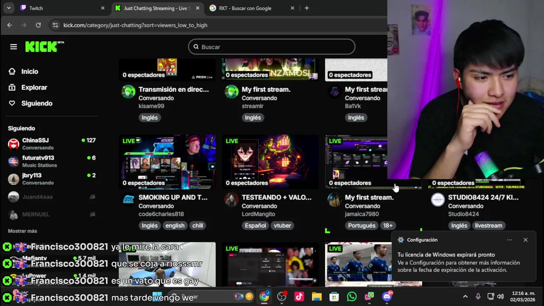Click streamlr streamer avatar
This screenshot has height=306, width=544.
(x=232, y=91)
